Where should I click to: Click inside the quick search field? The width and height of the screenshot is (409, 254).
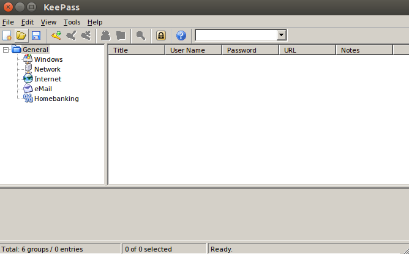point(236,35)
